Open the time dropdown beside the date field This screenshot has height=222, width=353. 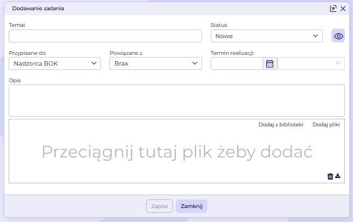tap(311, 63)
